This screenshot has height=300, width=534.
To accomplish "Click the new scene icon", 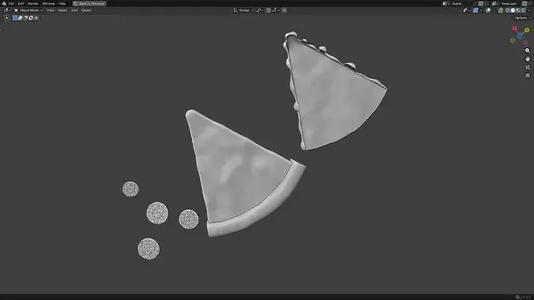I will pos(481,3).
